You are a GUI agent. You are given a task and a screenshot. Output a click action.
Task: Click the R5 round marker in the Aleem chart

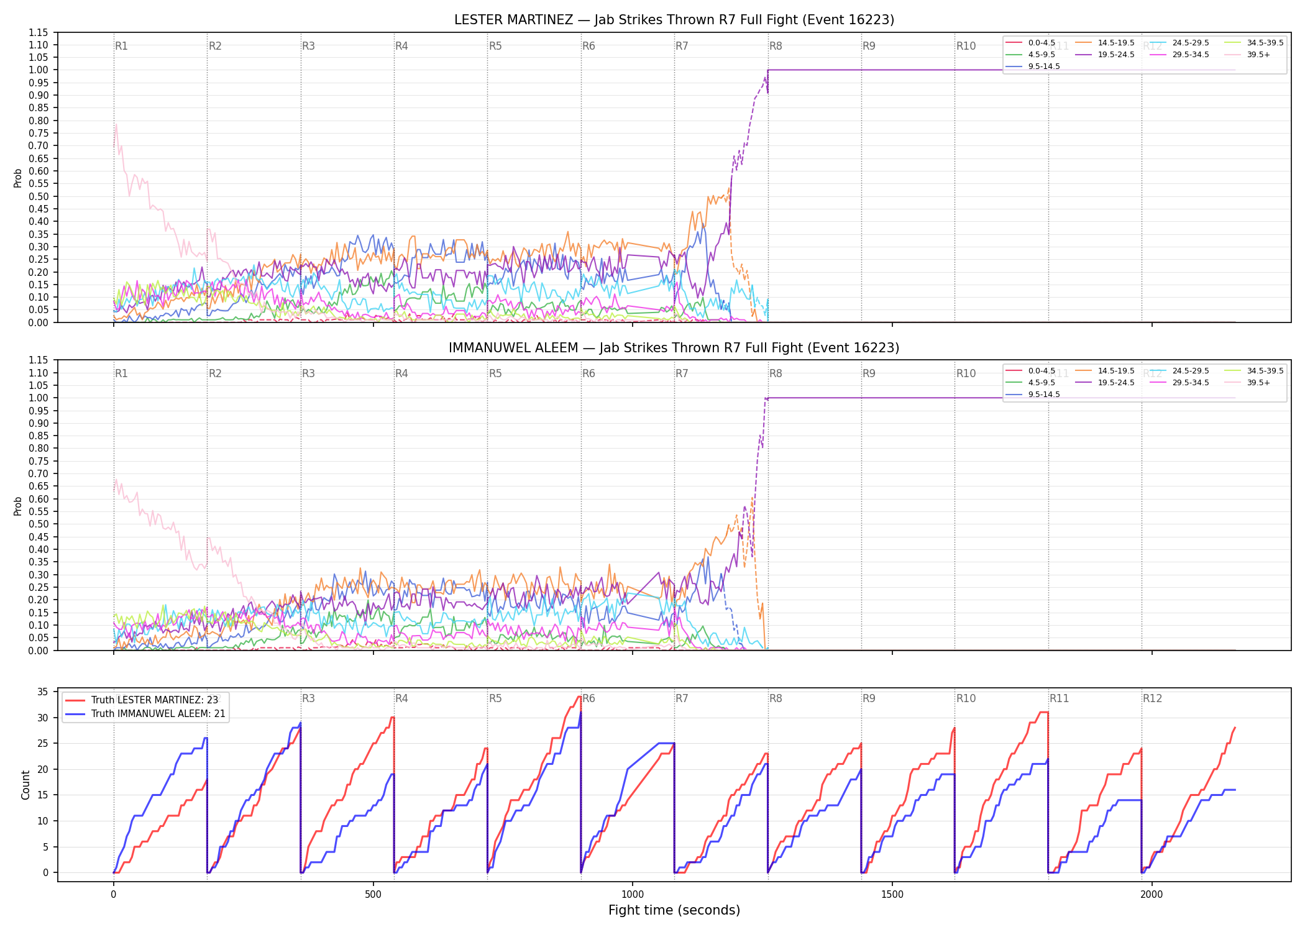coord(495,373)
